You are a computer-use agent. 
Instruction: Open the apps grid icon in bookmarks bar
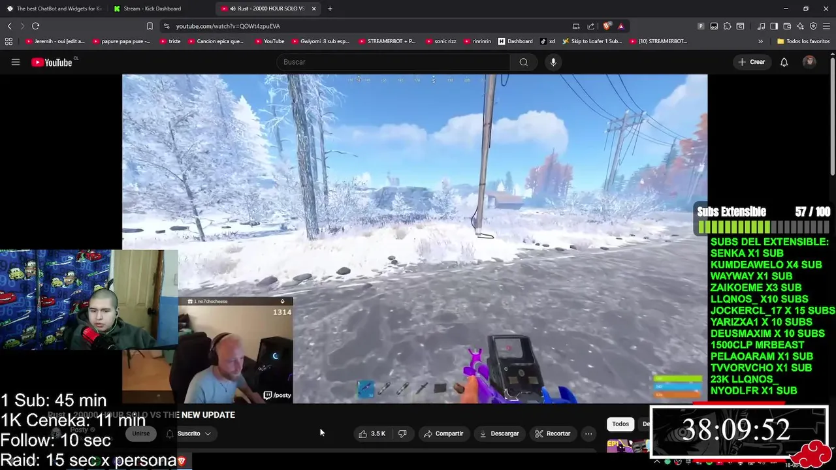(x=8, y=41)
